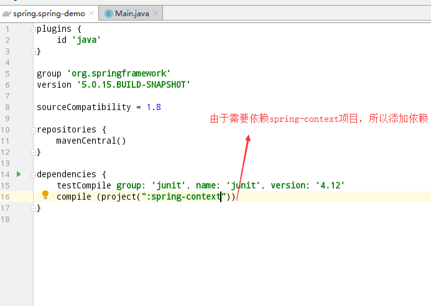Click the plugins keyword on line 1
The image size is (431, 306).
tap(54, 29)
